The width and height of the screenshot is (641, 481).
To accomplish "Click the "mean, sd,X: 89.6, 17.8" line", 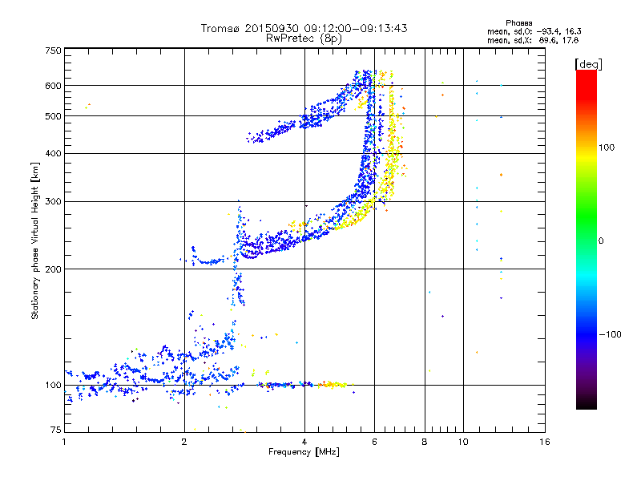I will point(533,41).
